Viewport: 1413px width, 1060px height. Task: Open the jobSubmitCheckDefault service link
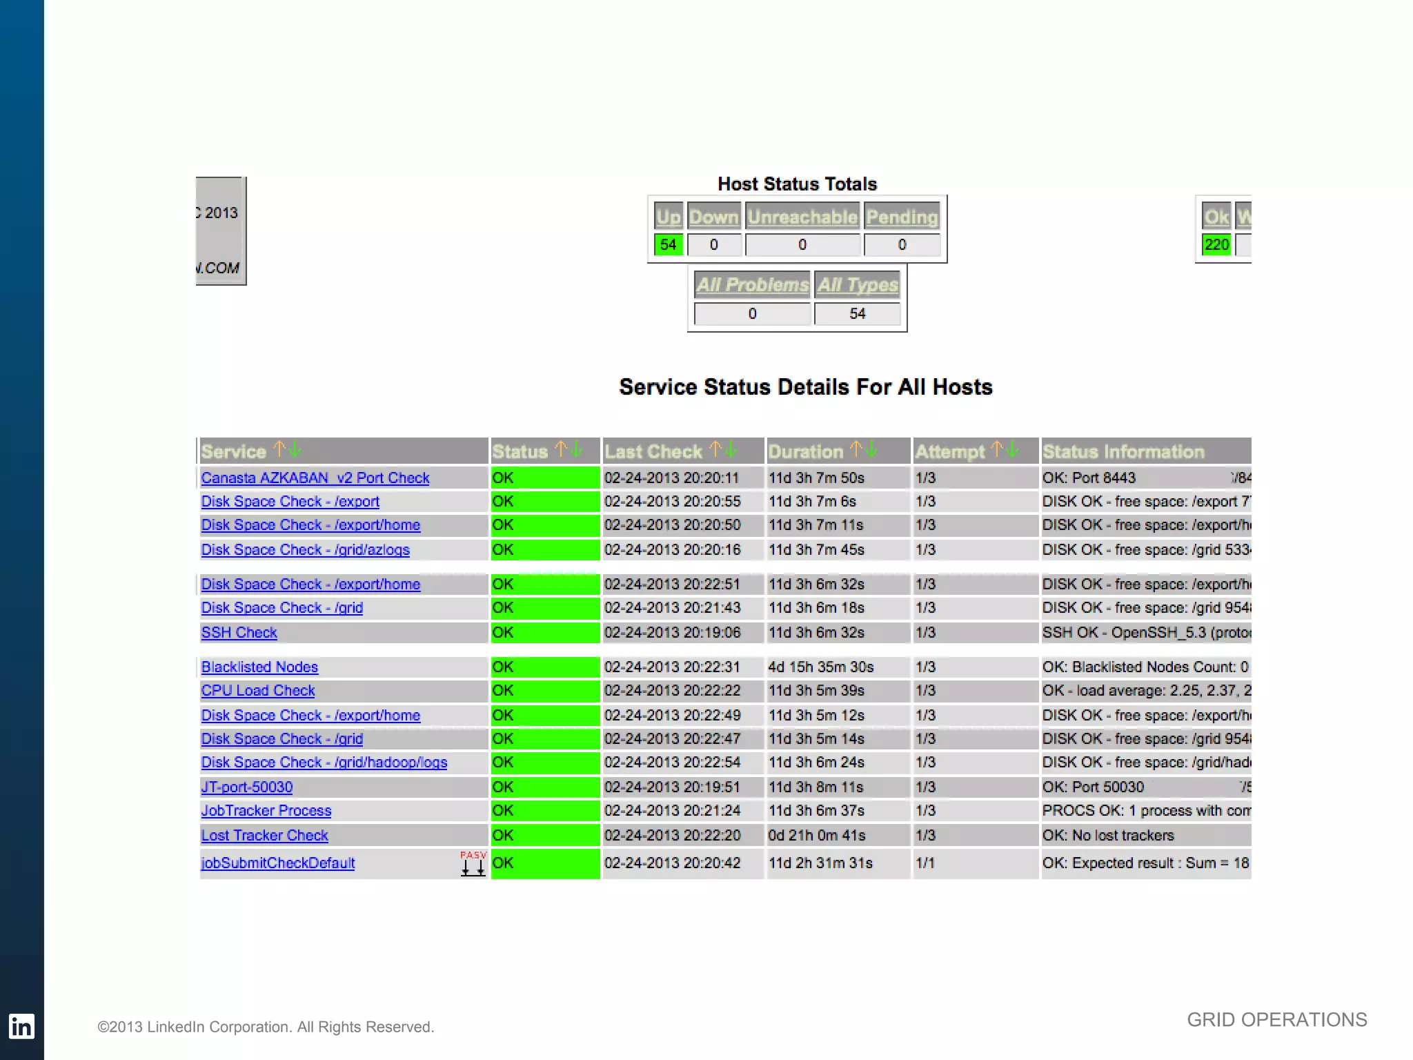point(278,863)
